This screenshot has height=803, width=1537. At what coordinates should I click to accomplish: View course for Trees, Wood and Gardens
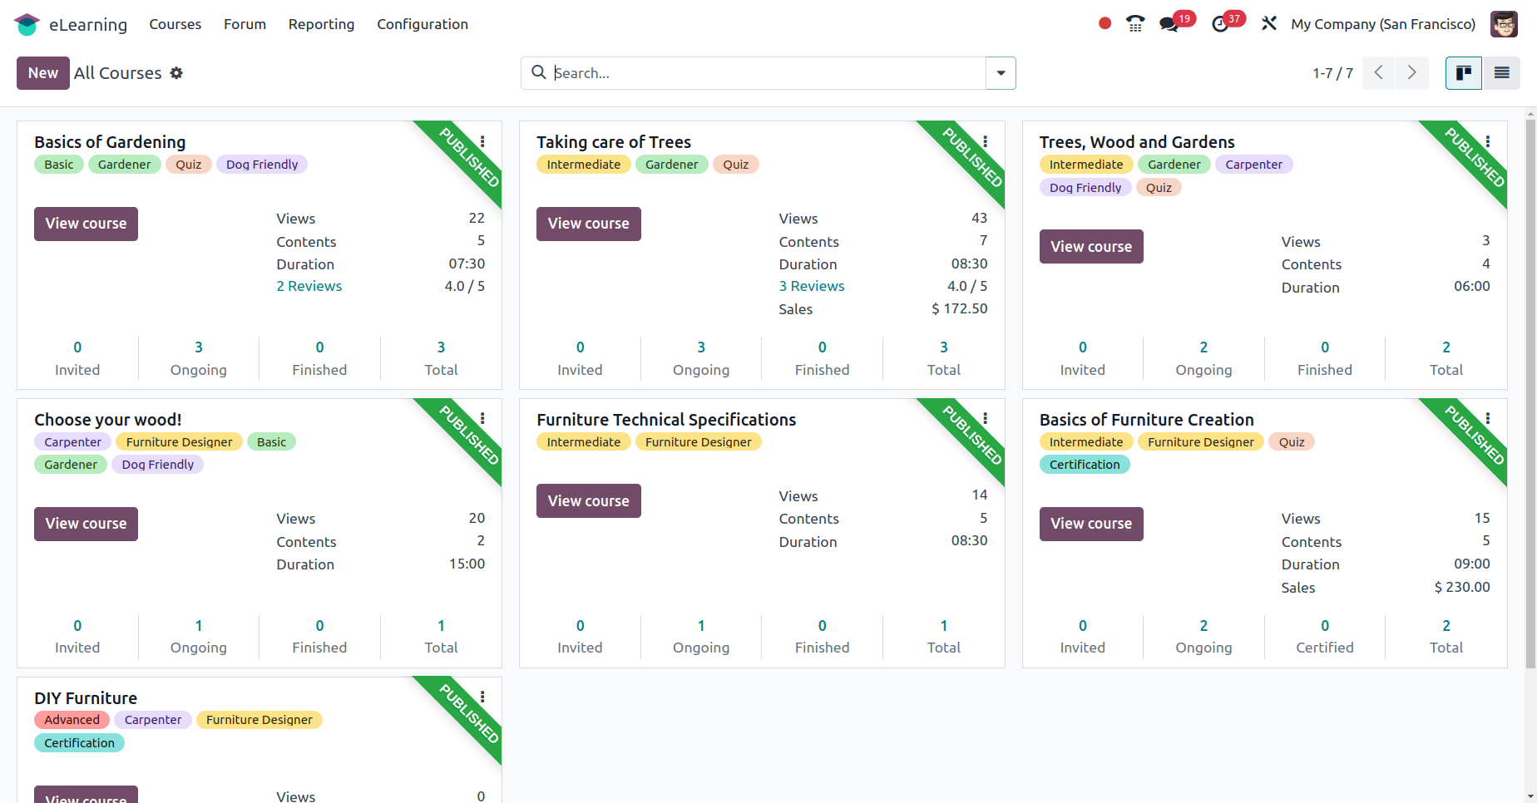(1091, 247)
